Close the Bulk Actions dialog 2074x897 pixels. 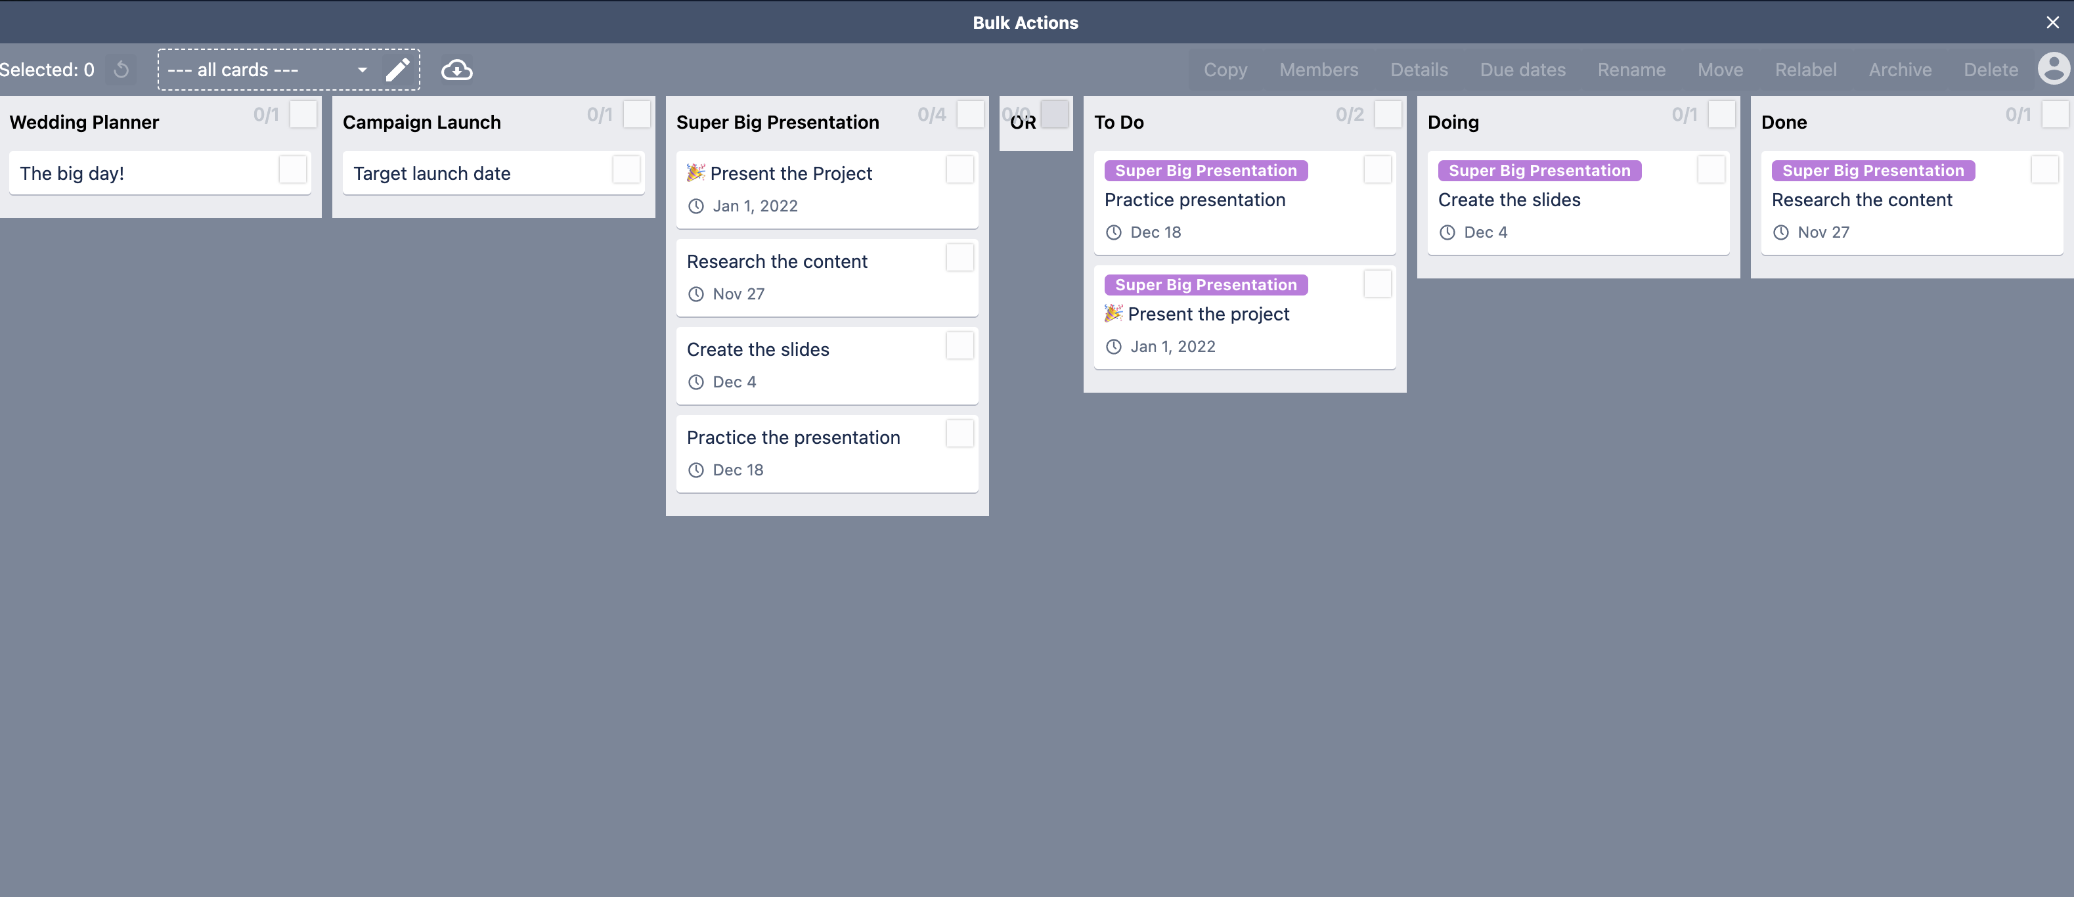tap(2052, 22)
